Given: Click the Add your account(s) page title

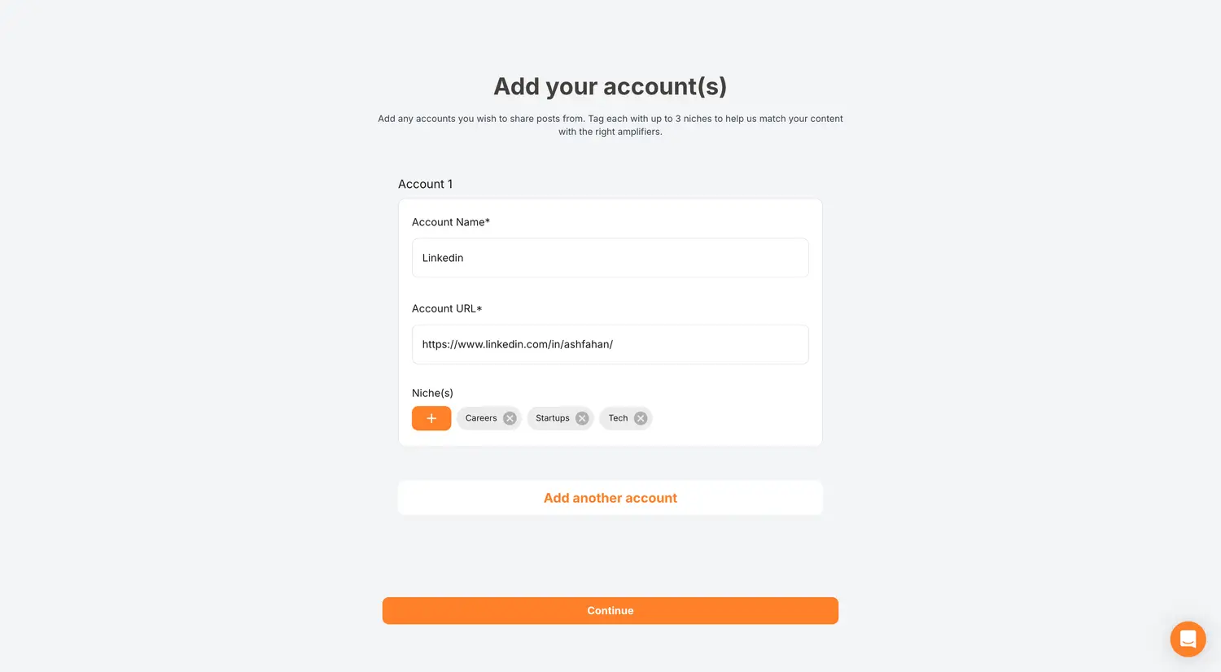Looking at the screenshot, I should [610, 86].
